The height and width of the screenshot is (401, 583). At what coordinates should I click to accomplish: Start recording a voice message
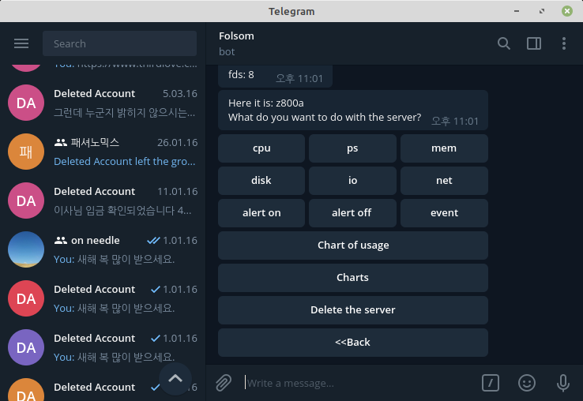click(563, 383)
